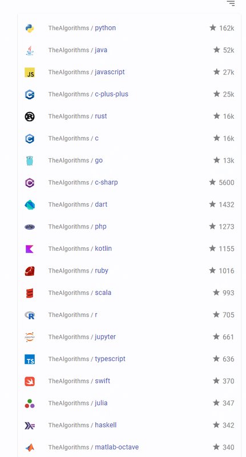
Task: Click the Ruby gem icon
Action: point(30,271)
